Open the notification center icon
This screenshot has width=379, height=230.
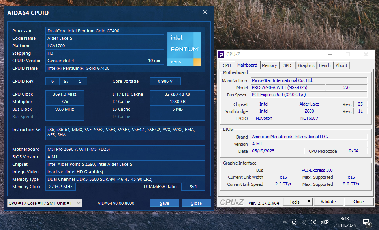click(366, 223)
